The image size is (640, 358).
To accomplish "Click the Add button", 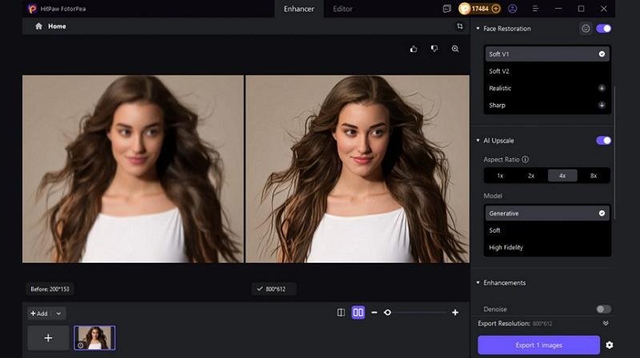I will [40, 313].
